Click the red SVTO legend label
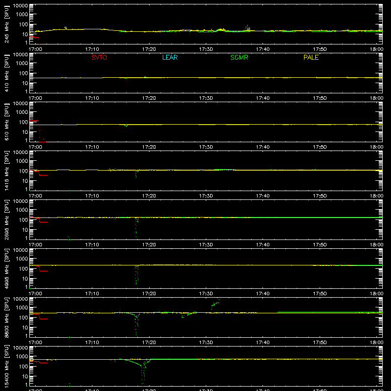Viewport: 391px width, 391px height. (99, 57)
